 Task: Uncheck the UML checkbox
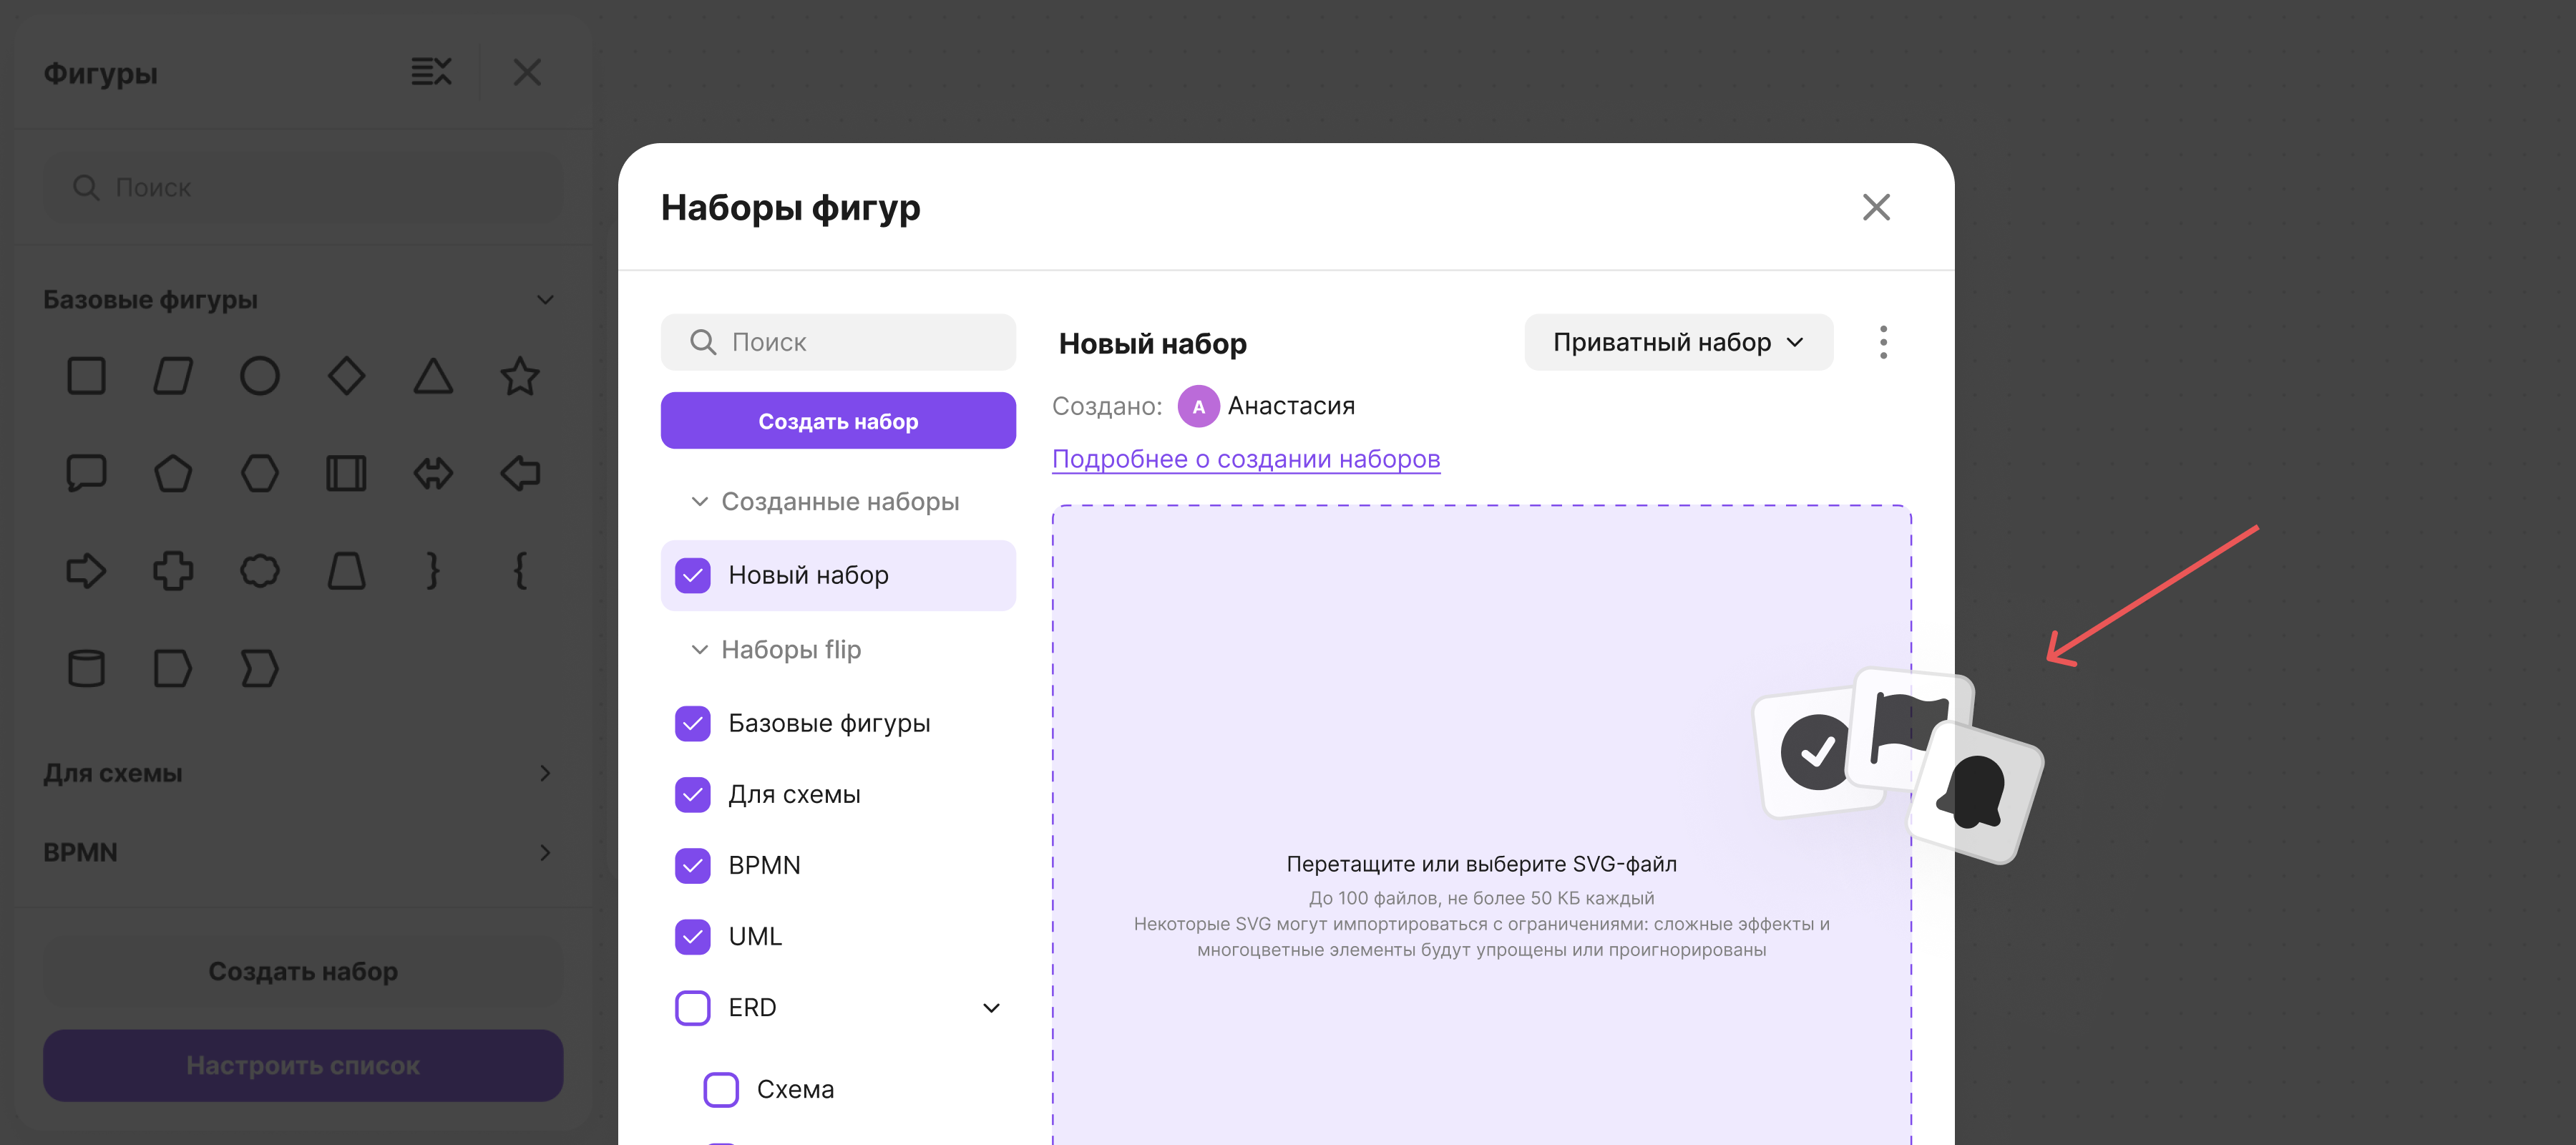click(693, 937)
